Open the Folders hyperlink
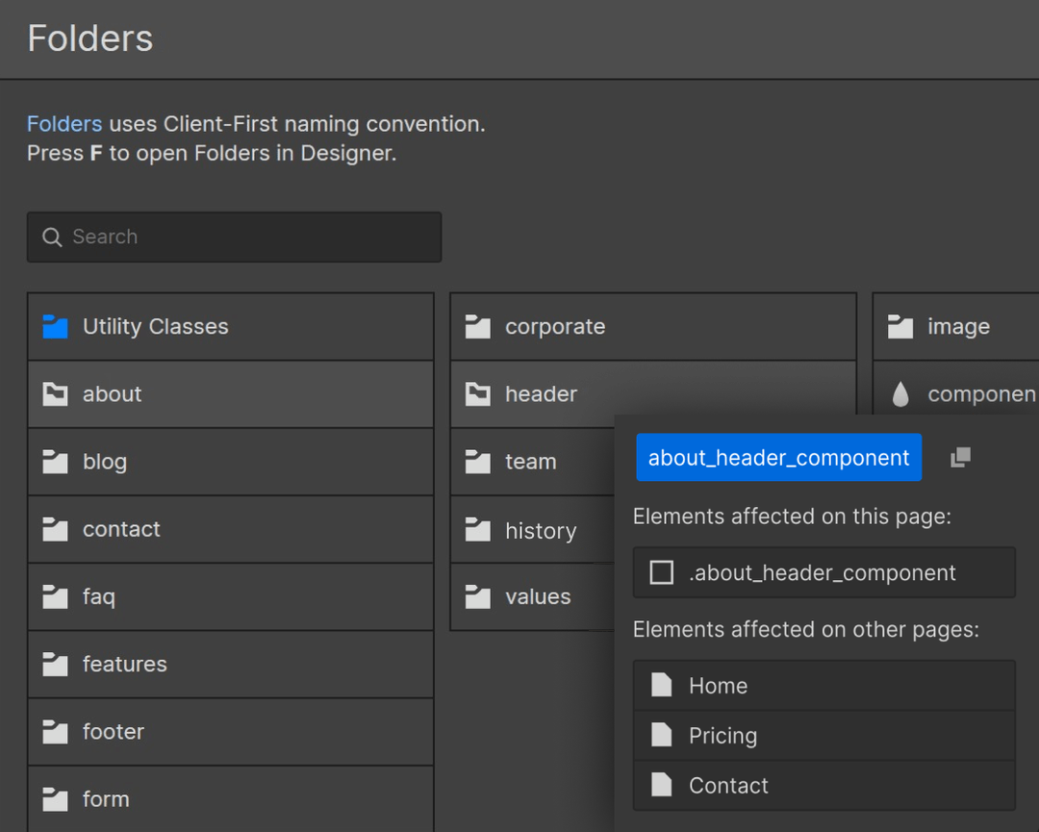Image resolution: width=1039 pixels, height=832 pixels. tap(63, 123)
